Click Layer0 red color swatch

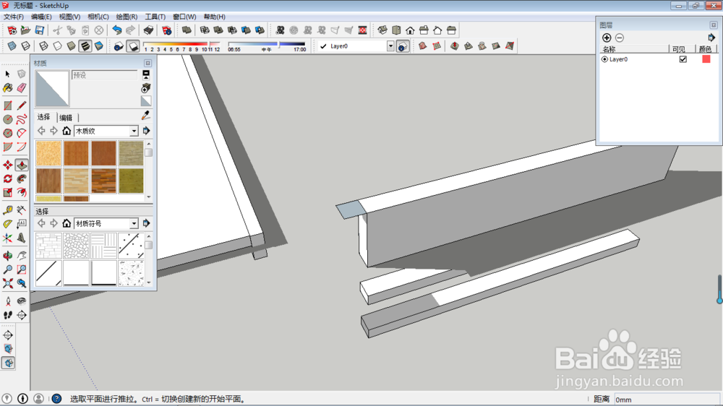[706, 59]
